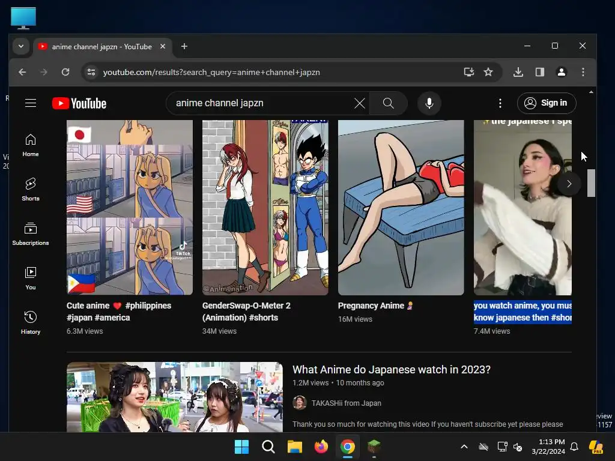This screenshot has height=461, width=615.
Task: Open the You section in the sidebar
Action: point(31,279)
